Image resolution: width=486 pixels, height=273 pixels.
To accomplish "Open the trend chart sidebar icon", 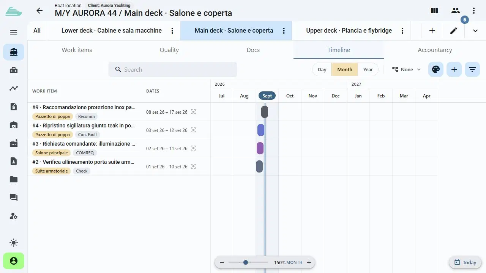I will point(14,88).
